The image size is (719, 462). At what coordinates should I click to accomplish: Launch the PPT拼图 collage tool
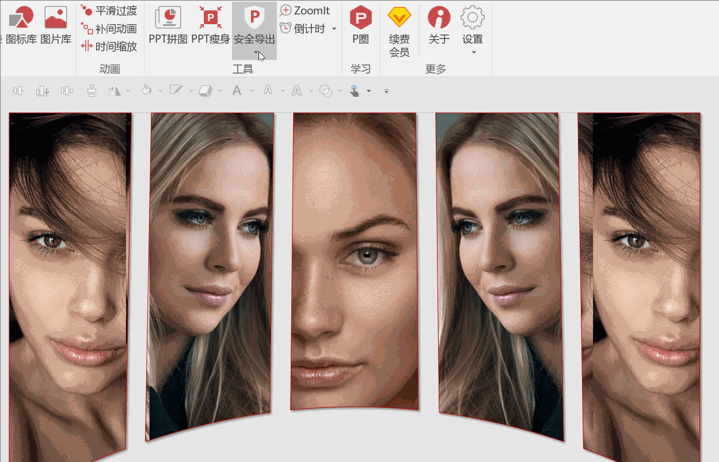[168, 26]
